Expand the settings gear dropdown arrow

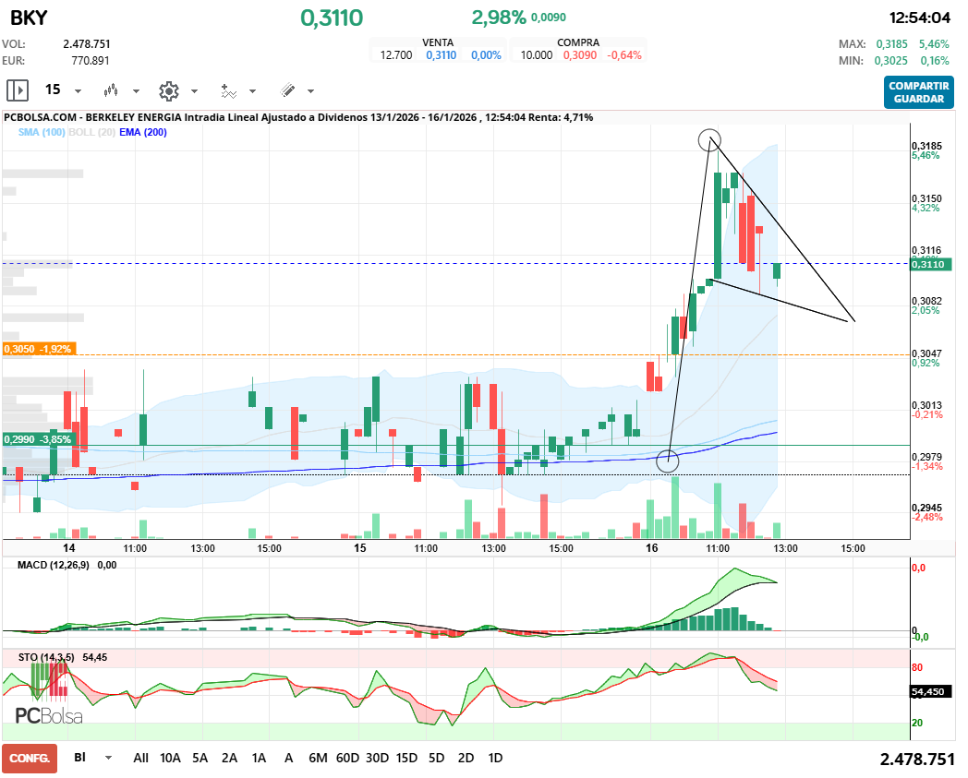194,91
